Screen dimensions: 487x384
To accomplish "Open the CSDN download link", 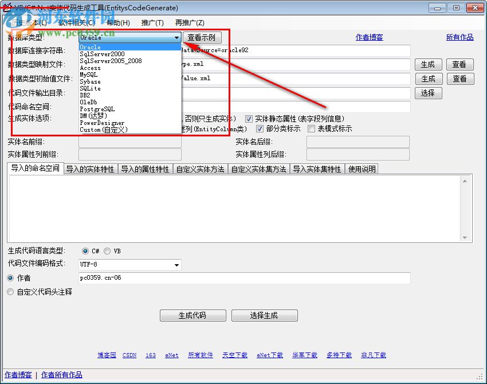I will pyautogui.click(x=129, y=355).
